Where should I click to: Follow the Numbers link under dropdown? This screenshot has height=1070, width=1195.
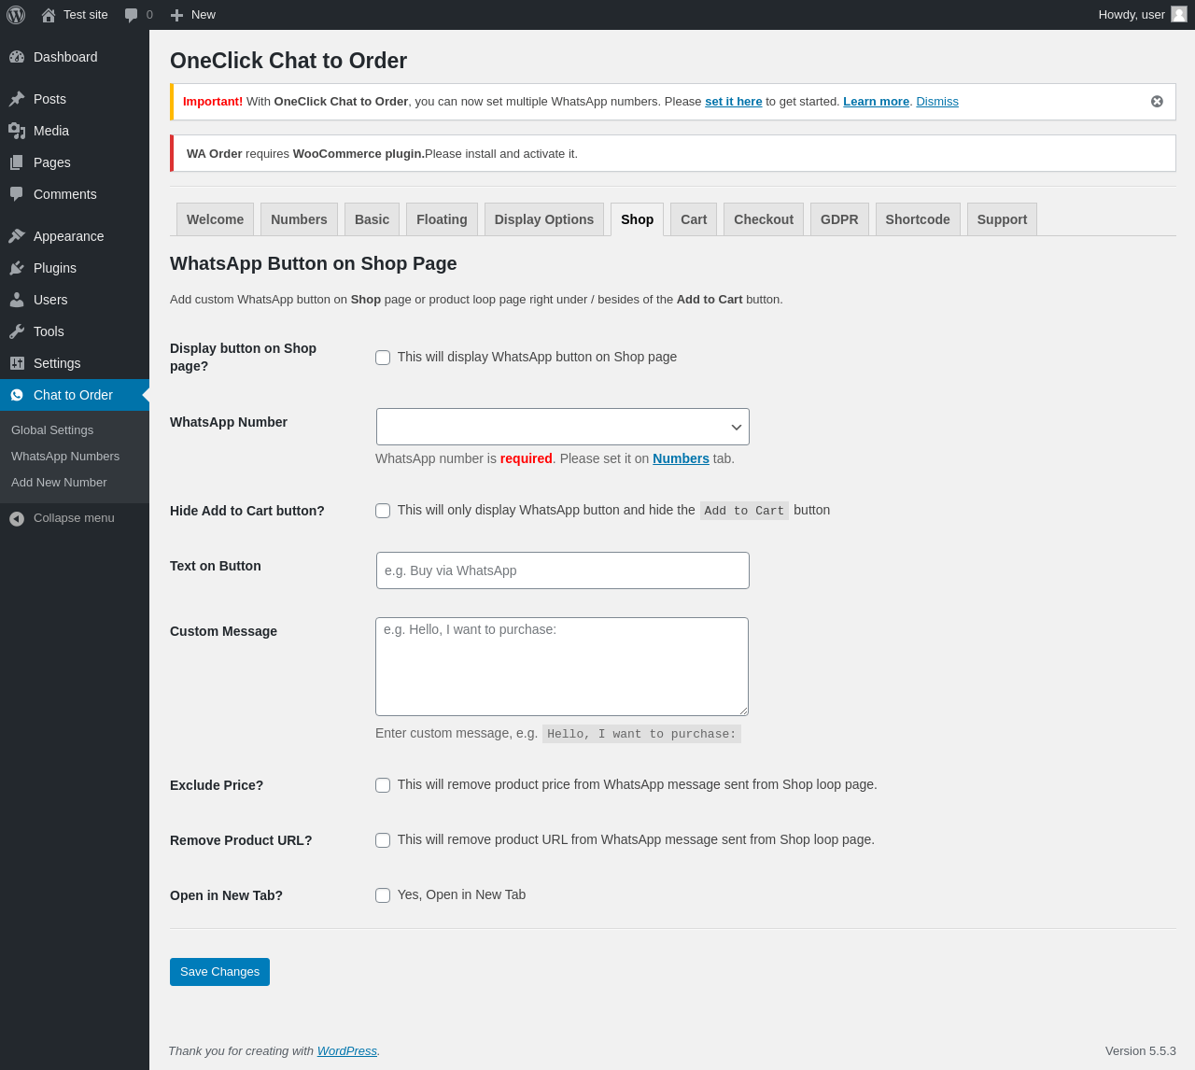click(681, 458)
